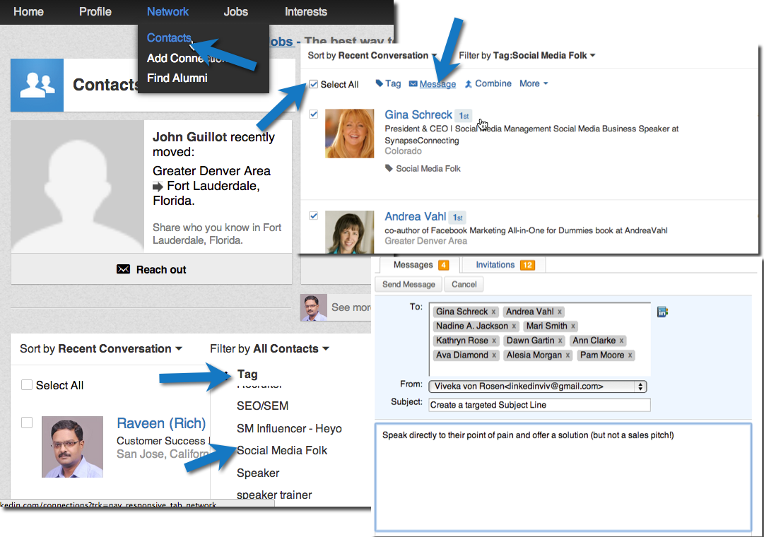Select SM Influencer - Heyo tag
This screenshot has width=764, height=537.
click(x=290, y=428)
